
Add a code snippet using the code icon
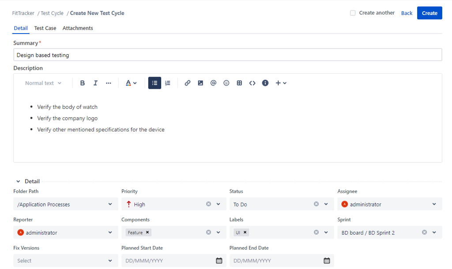252,83
